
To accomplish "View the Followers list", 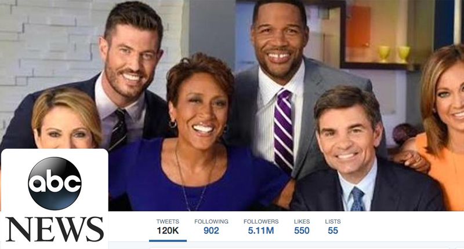I will [261, 226].
